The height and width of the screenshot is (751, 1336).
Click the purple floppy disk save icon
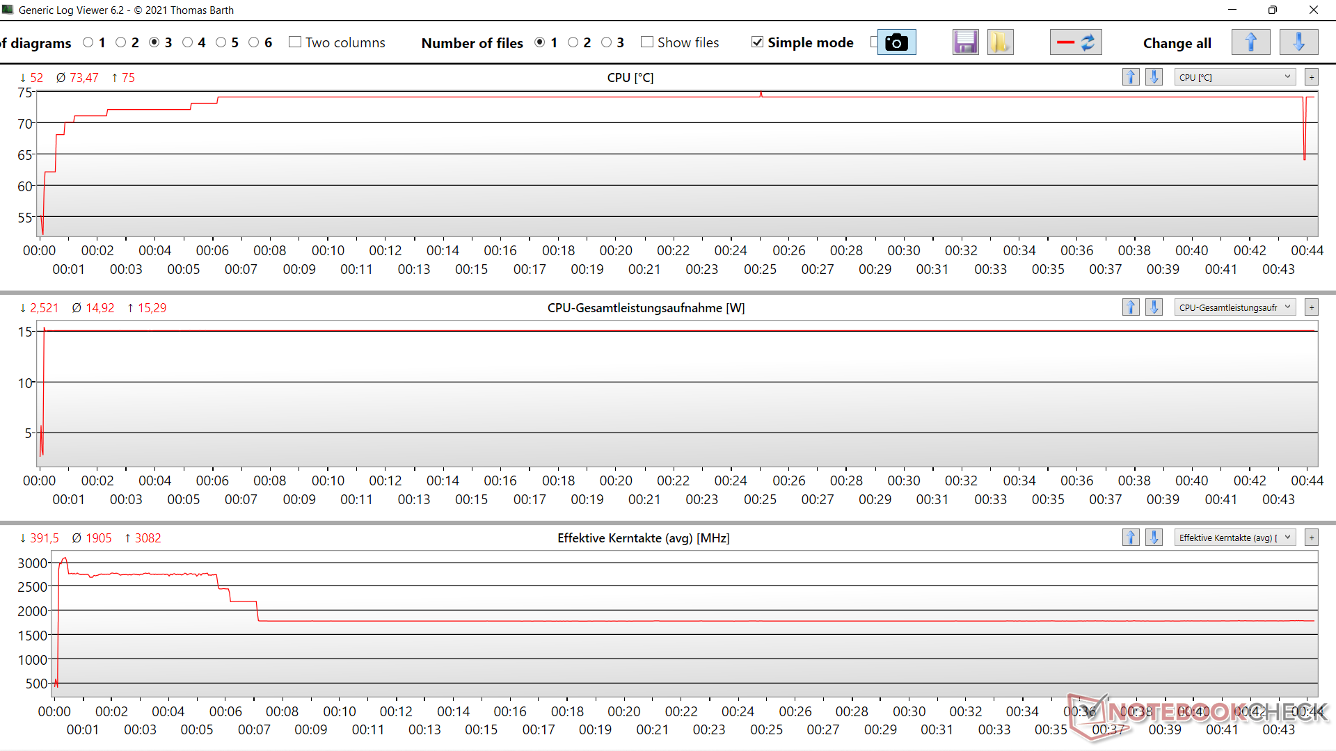[965, 42]
